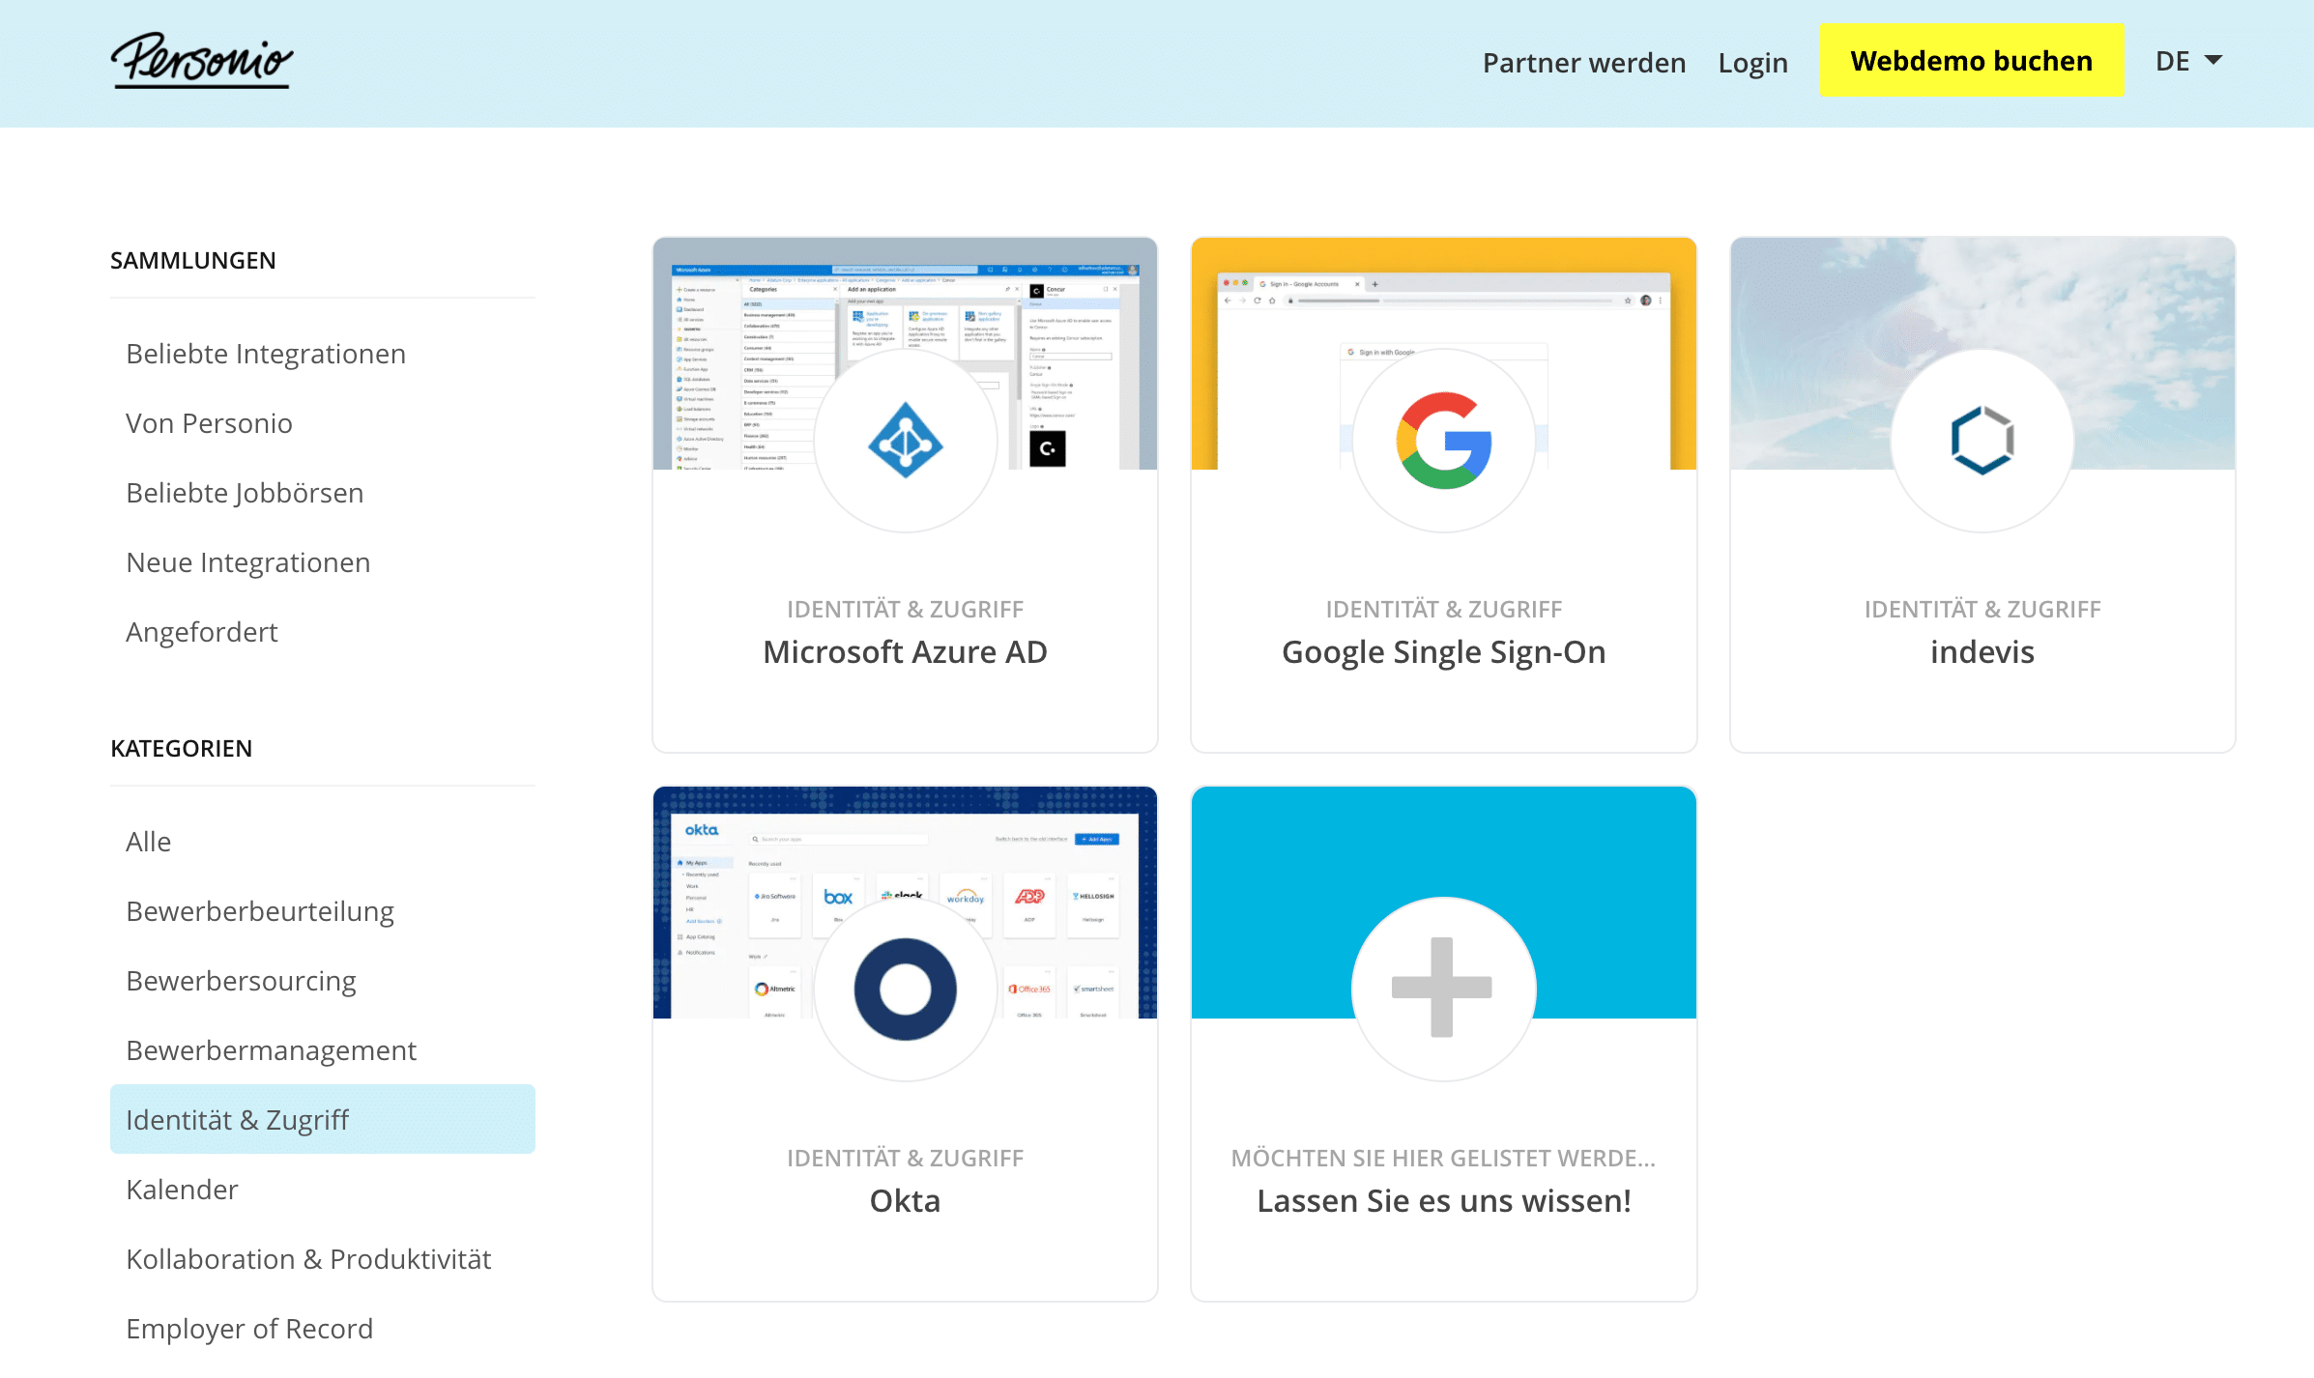Choose the Identität & Zugriff category
The height and width of the screenshot is (1378, 2314).
[322, 1119]
